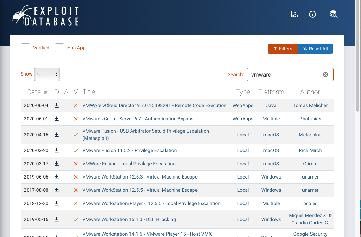361x237 pixels.
Task: Click verified checkmark for USB Arbitrator row
Action: coord(76,135)
